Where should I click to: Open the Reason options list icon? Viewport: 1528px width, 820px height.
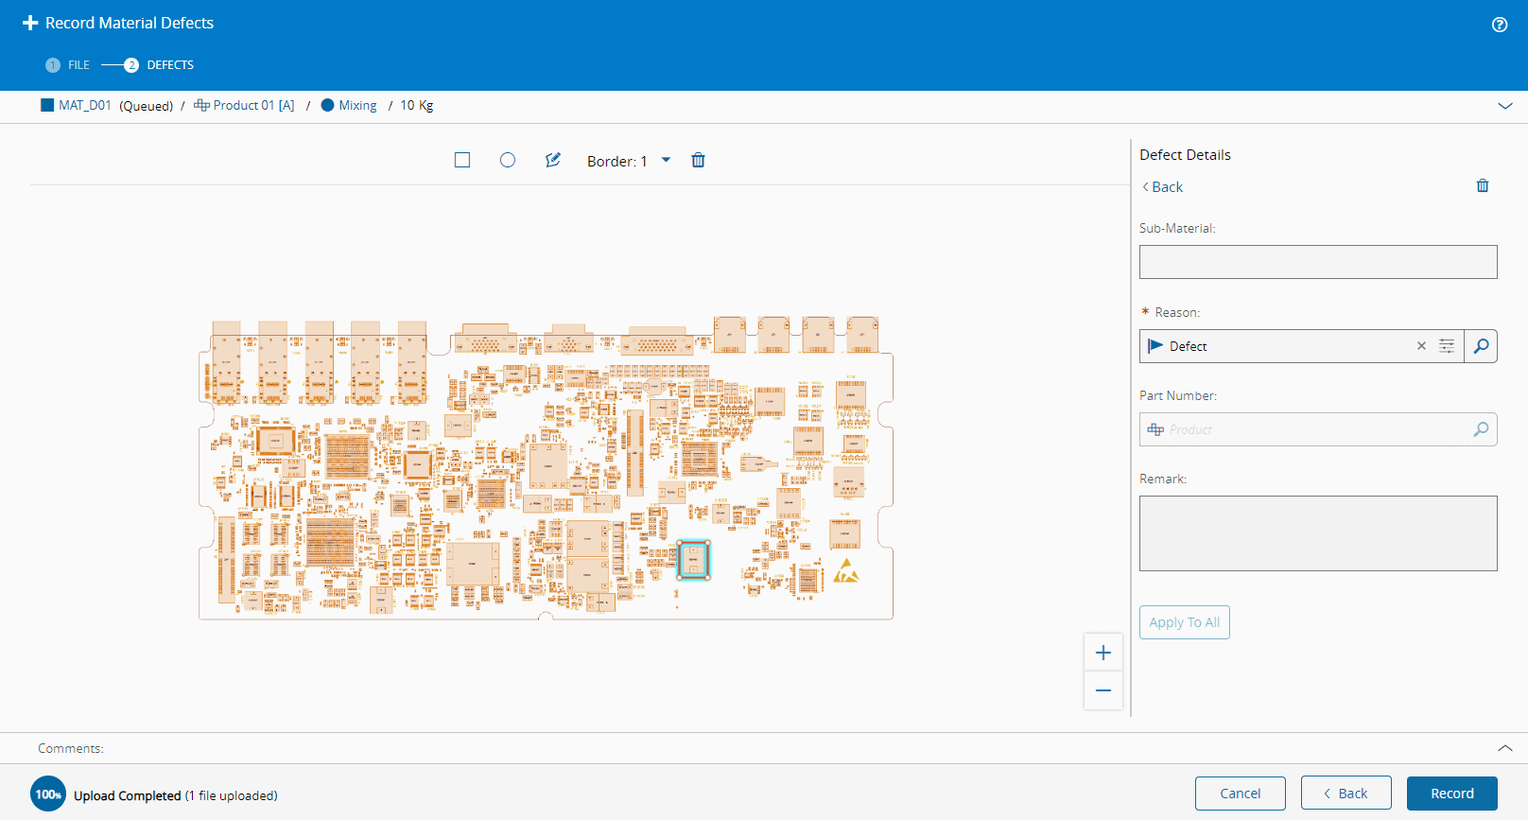coord(1446,346)
